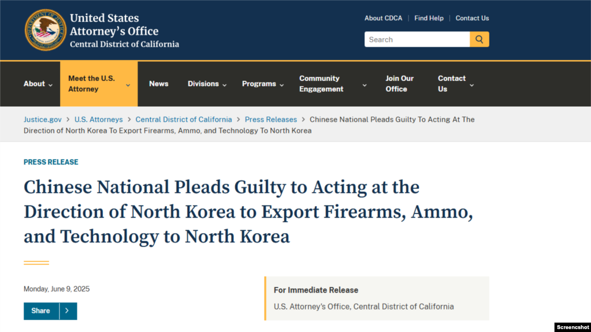Open the Find Help link
The height and width of the screenshot is (332, 591).
click(429, 18)
